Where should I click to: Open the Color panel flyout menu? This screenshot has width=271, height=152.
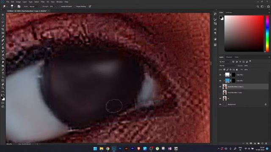coord(269,12)
